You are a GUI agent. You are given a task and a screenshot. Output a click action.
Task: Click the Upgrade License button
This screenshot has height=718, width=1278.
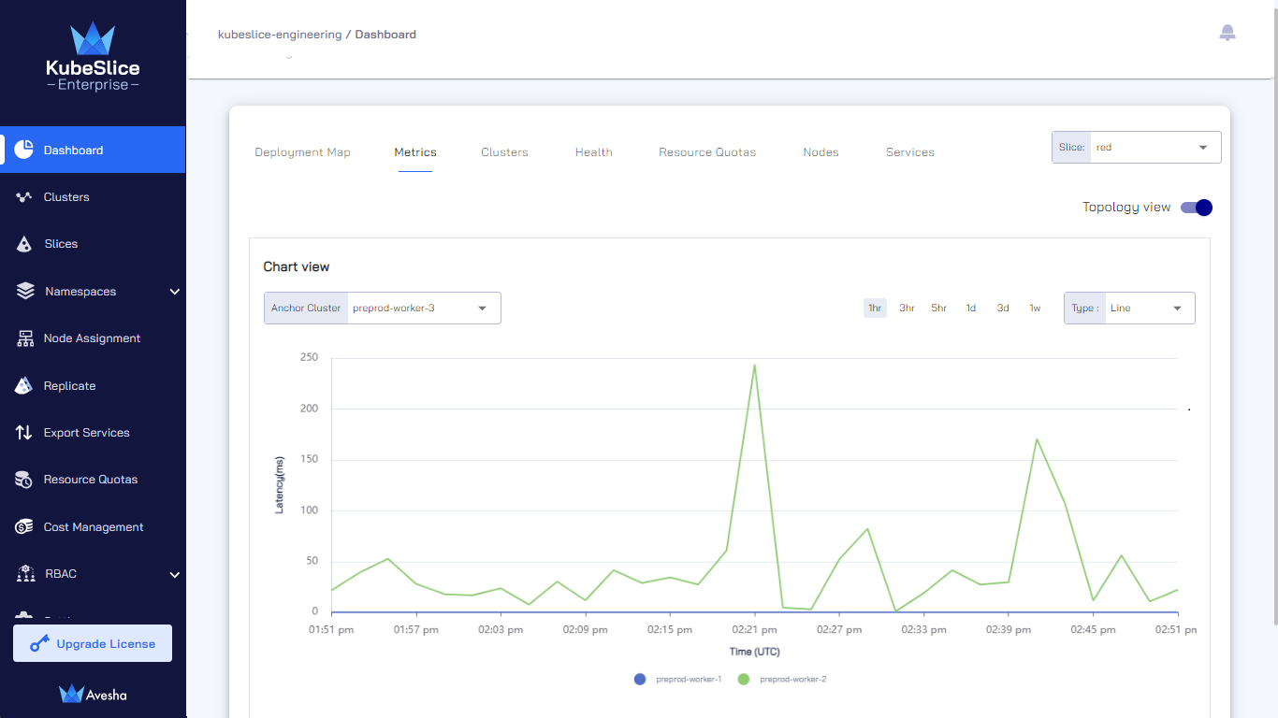(x=93, y=643)
